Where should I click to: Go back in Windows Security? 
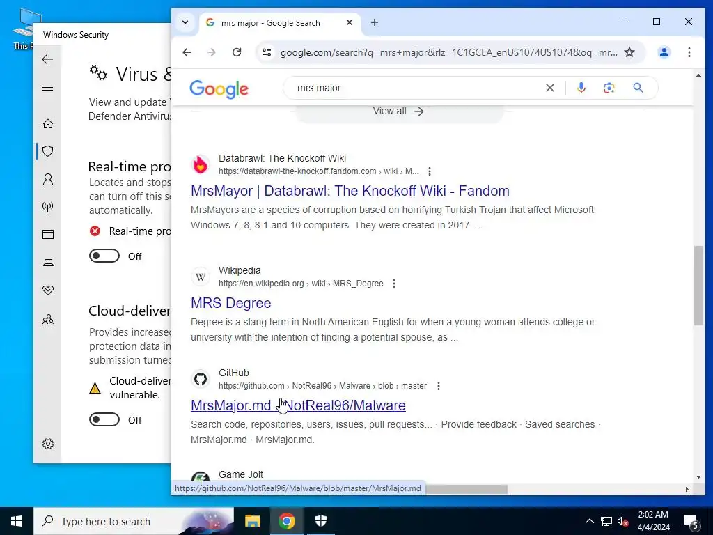pyautogui.click(x=47, y=59)
